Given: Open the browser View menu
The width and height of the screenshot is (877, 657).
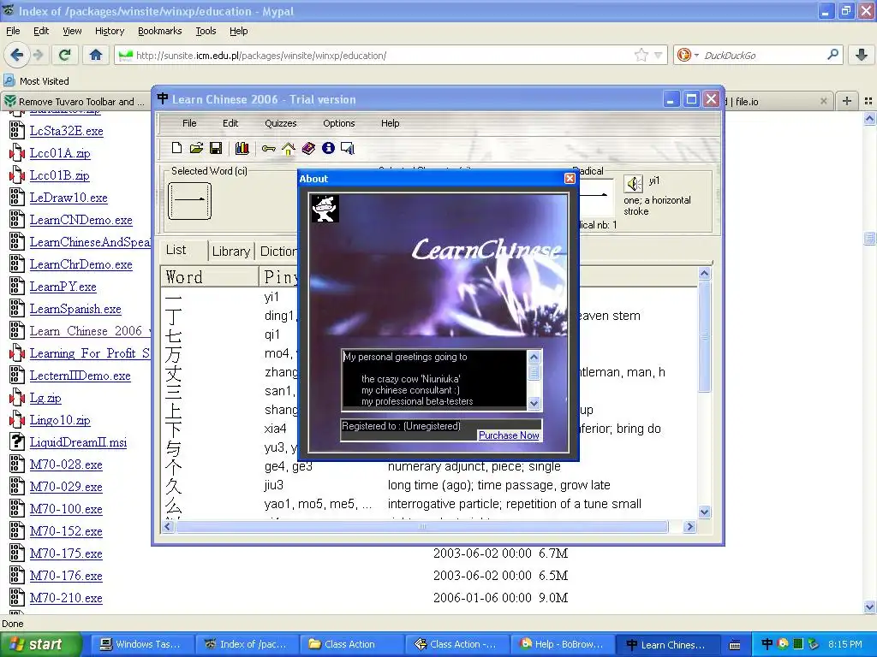Looking at the screenshot, I should coord(72,31).
